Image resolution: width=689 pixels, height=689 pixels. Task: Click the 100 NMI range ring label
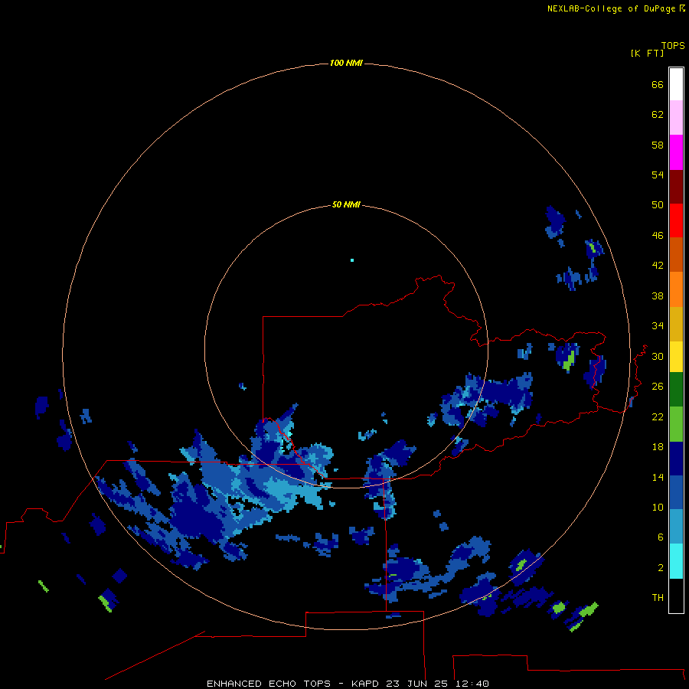[x=346, y=64]
